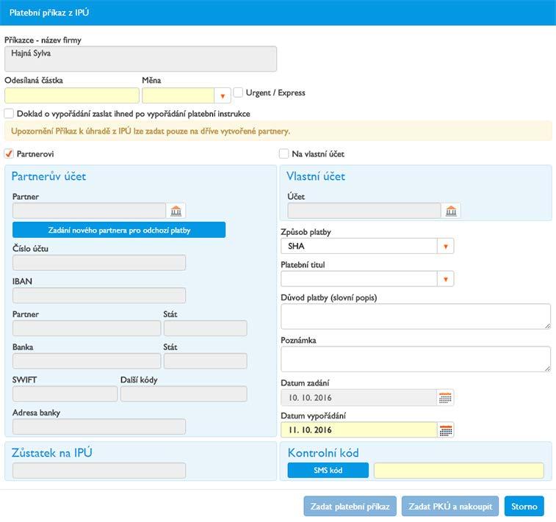Cancel the form with Storno
Screen dimensions: 556x522
524,507
